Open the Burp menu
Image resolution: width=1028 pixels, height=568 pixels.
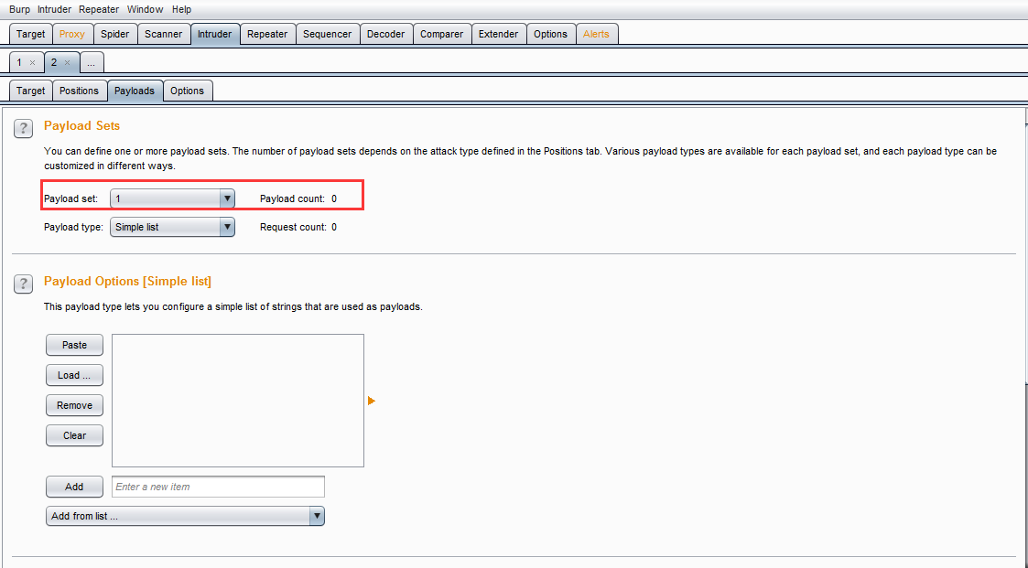tap(19, 9)
